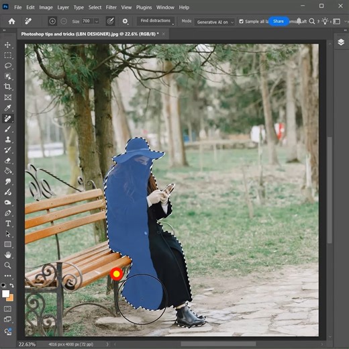The image size is (349, 349).
Task: Pick the Sponge tool
Action: pyautogui.click(x=7, y=203)
